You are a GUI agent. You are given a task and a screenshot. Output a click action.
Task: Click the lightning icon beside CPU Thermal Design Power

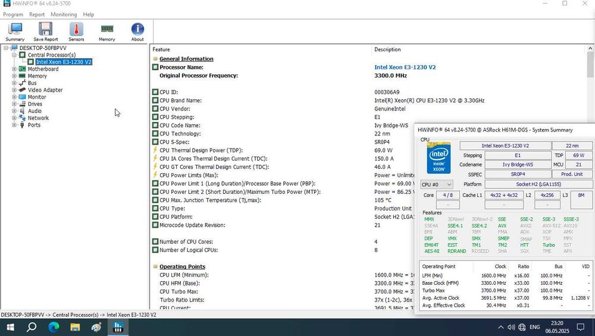(x=155, y=150)
